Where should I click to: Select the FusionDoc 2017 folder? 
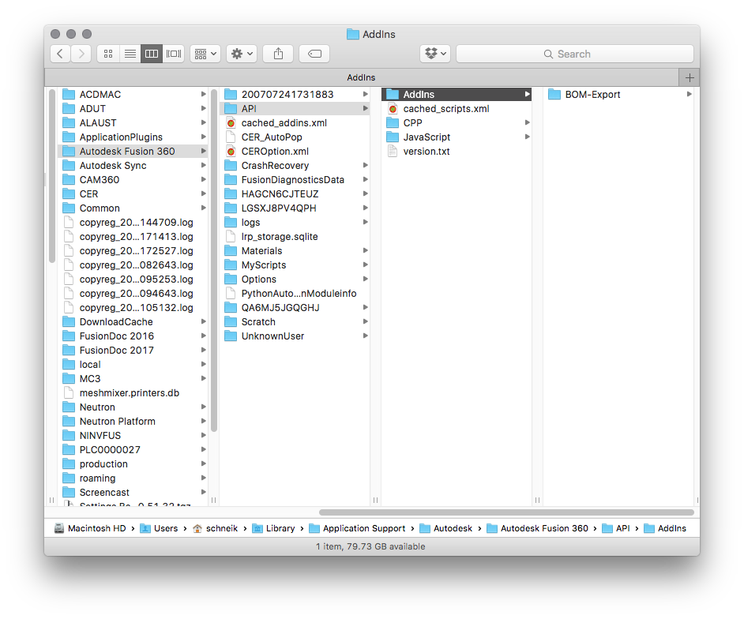point(133,351)
